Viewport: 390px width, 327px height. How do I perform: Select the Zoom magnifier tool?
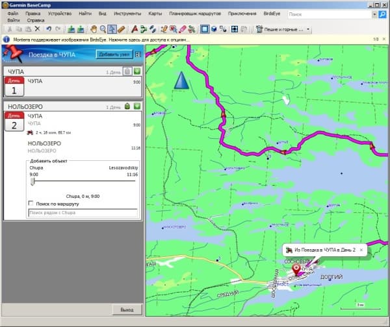point(103,29)
